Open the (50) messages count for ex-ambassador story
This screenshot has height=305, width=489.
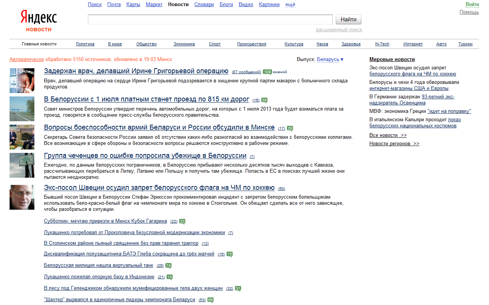click(282, 189)
